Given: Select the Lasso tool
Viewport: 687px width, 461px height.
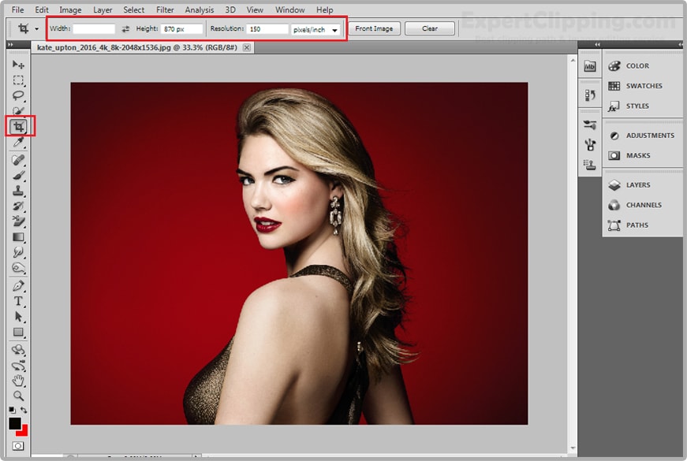Looking at the screenshot, I should click(18, 95).
